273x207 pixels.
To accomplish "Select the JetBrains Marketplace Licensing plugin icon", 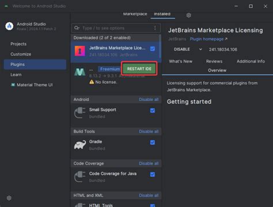I will coord(80,51).
